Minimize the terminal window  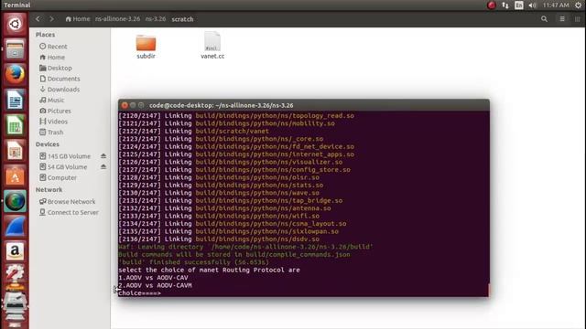(133, 105)
